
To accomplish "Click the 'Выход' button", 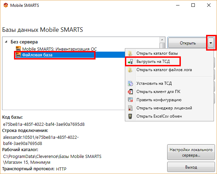I will pyautogui.click(x=191, y=167).
